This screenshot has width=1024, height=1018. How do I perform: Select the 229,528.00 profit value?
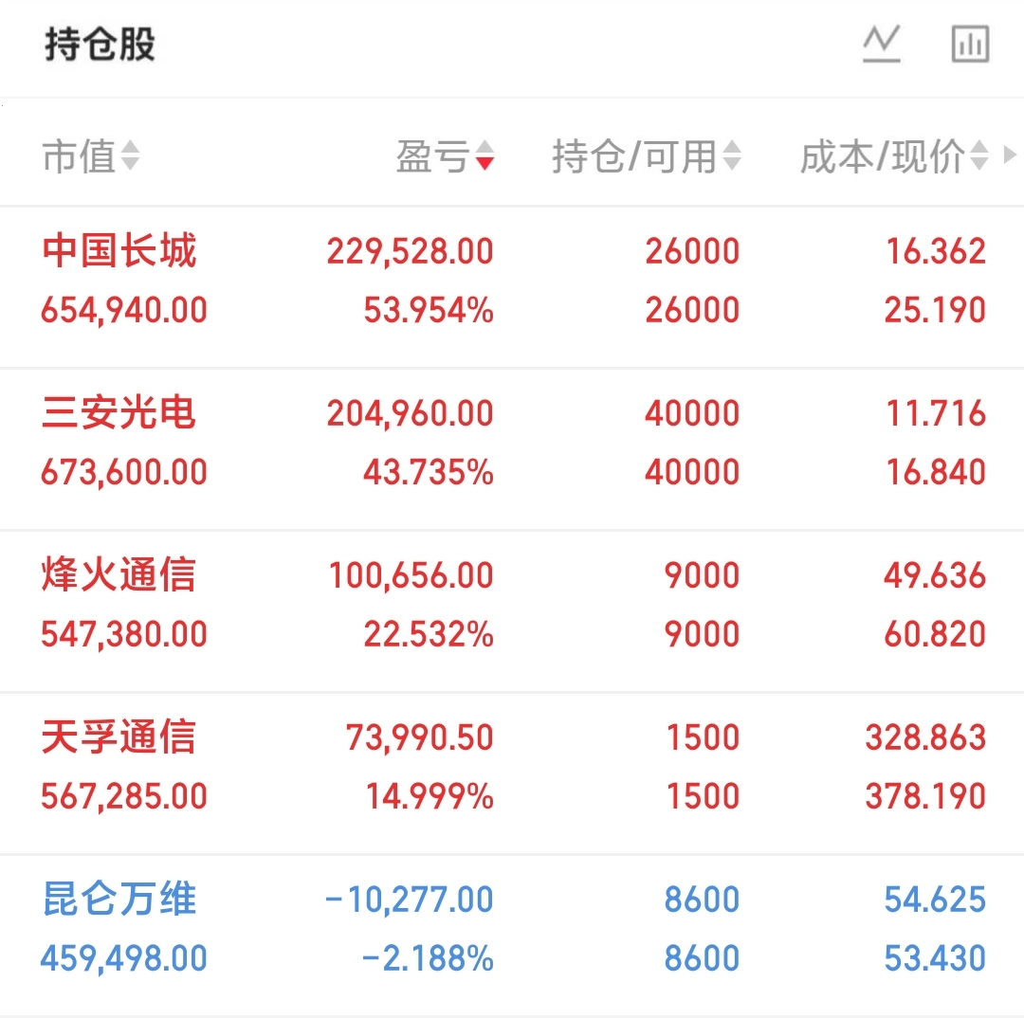[x=411, y=252]
